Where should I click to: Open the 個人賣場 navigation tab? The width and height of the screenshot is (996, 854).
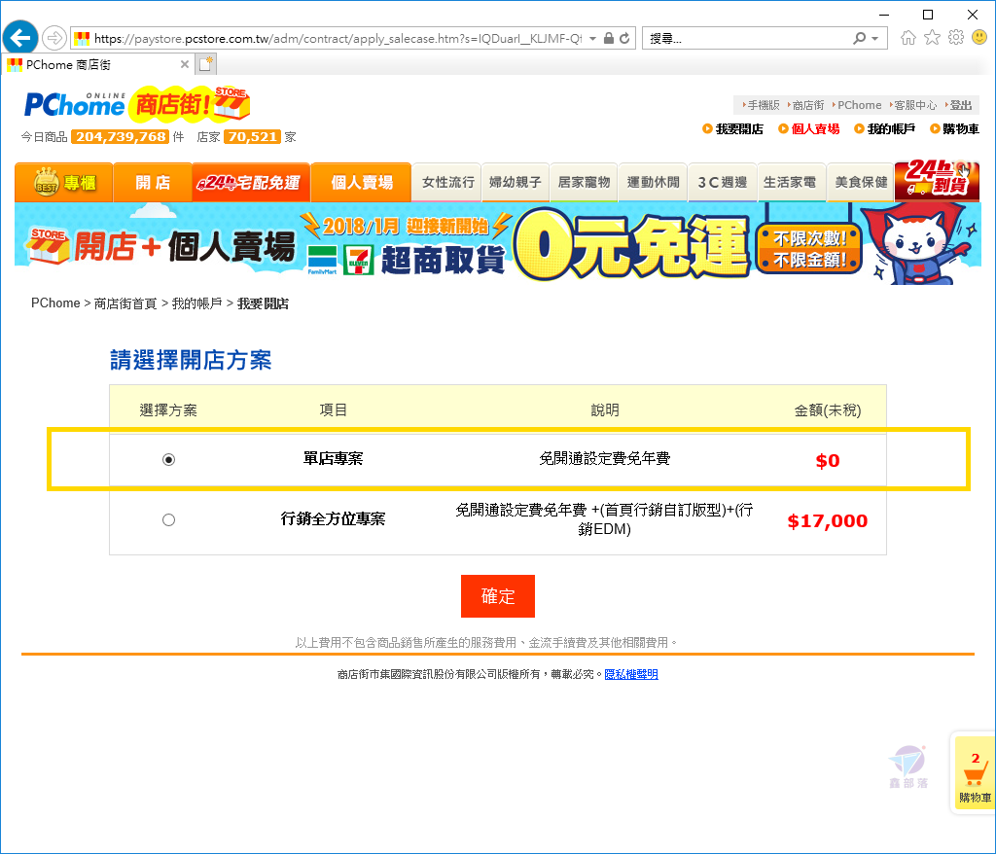[x=362, y=182]
